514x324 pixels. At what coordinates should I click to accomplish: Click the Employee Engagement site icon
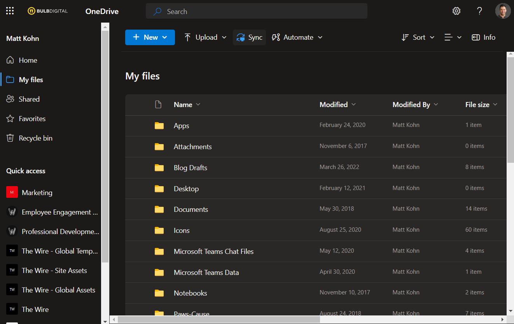[12, 212]
